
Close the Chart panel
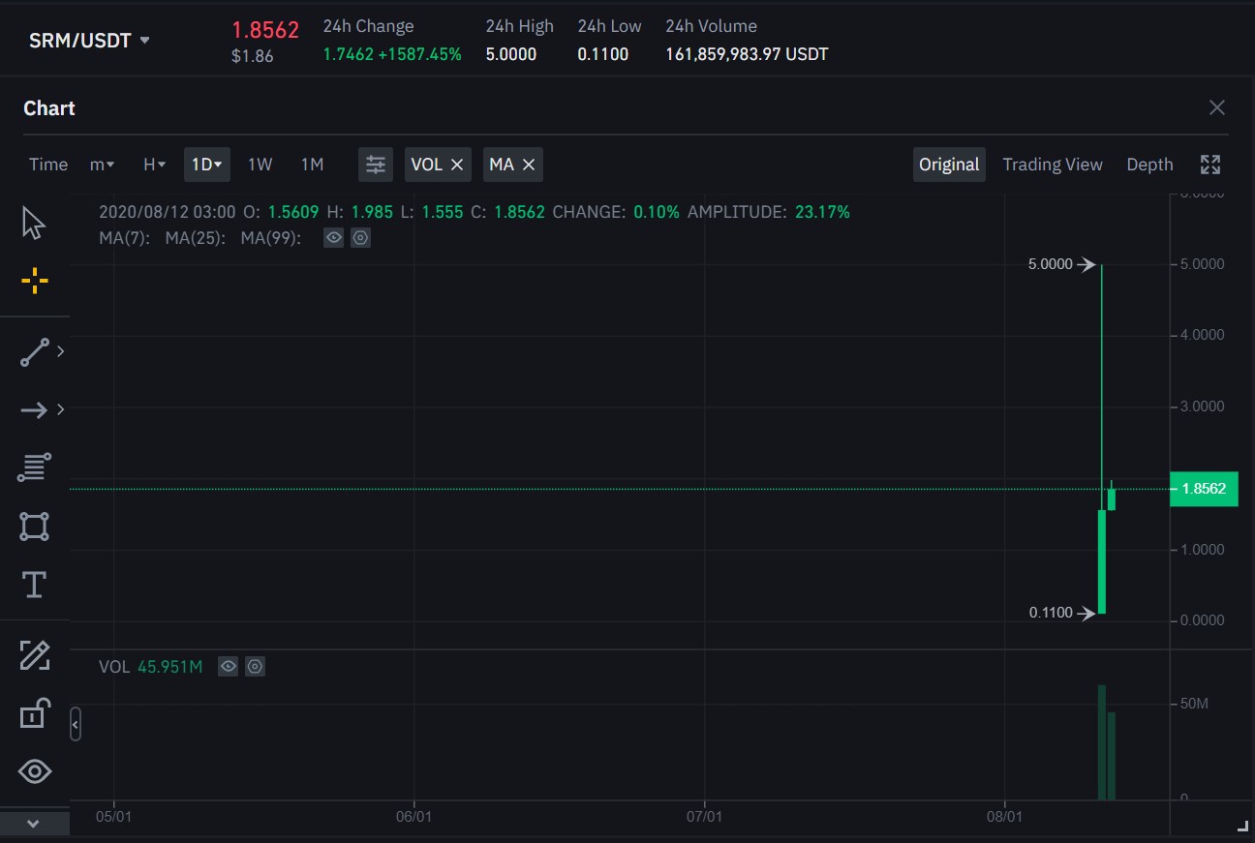[x=1217, y=107]
